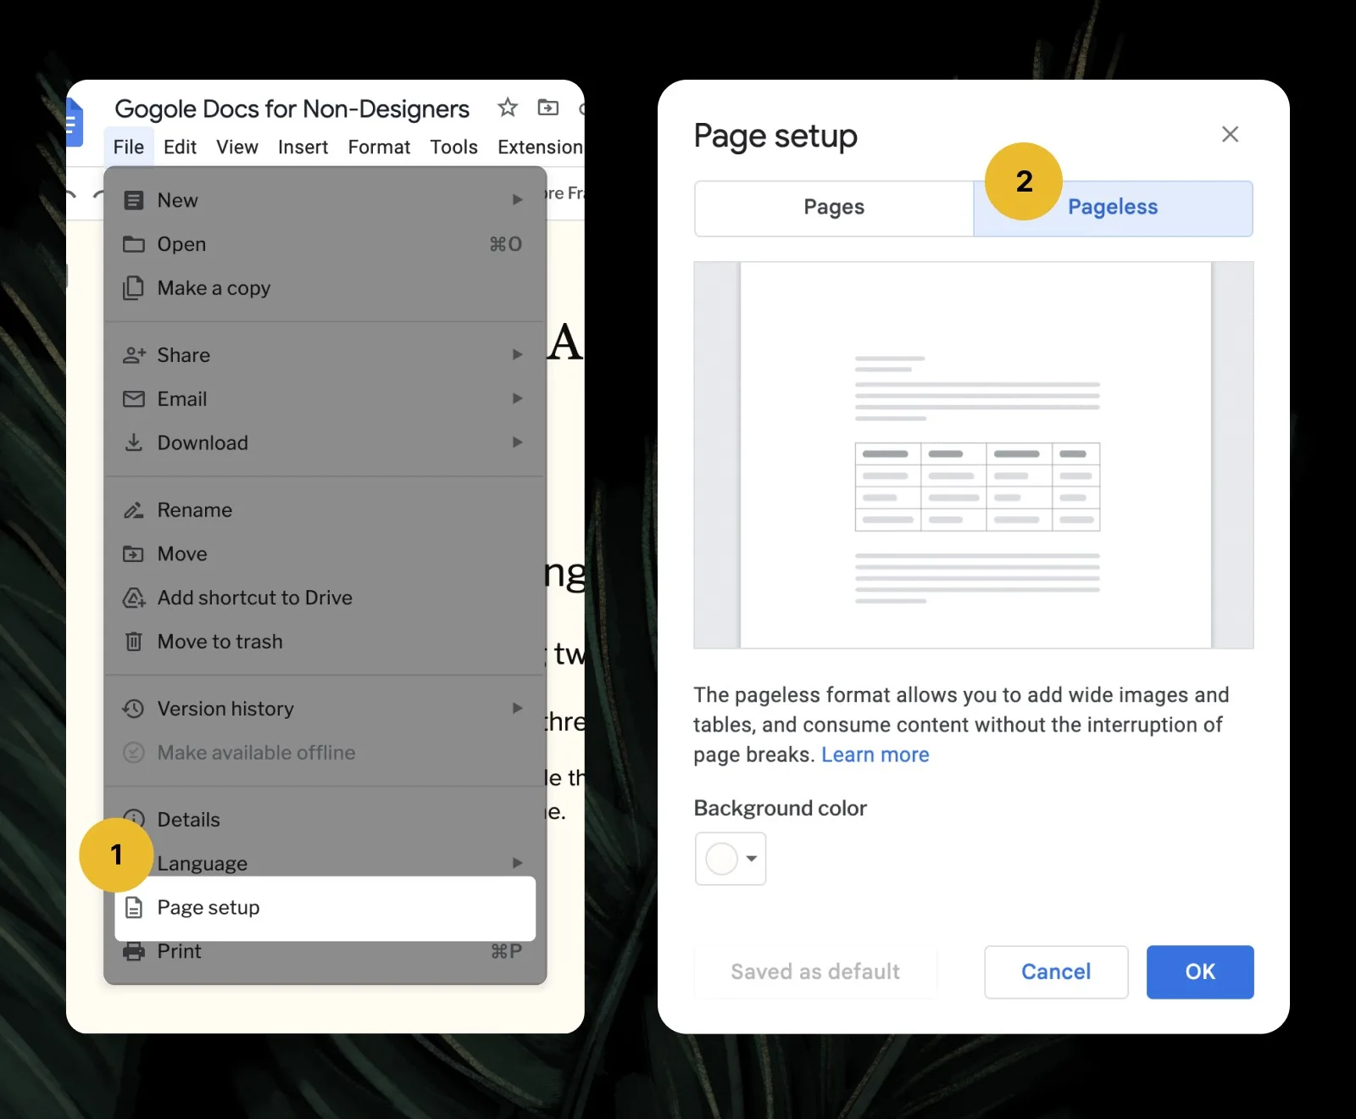1356x1119 pixels.
Task: Click the Move to trash icon
Action: (x=134, y=642)
